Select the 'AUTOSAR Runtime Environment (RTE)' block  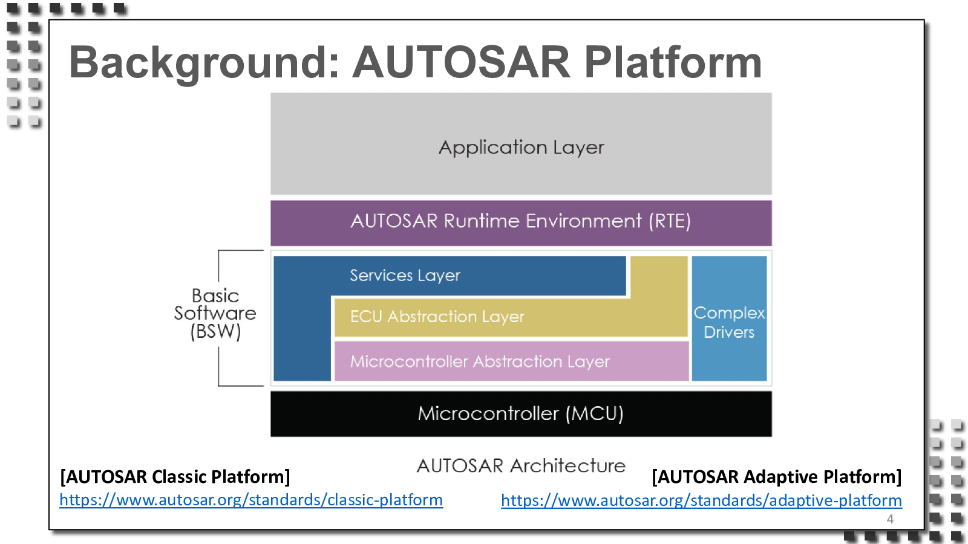521,222
